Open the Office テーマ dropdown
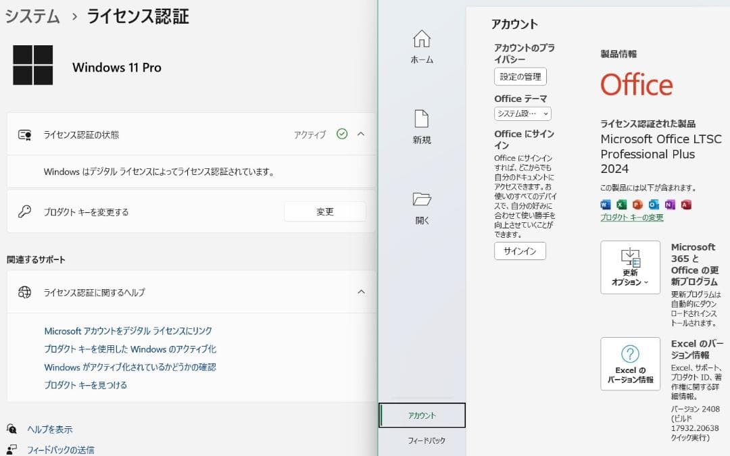Image resolution: width=730 pixels, height=456 pixels. (520, 113)
